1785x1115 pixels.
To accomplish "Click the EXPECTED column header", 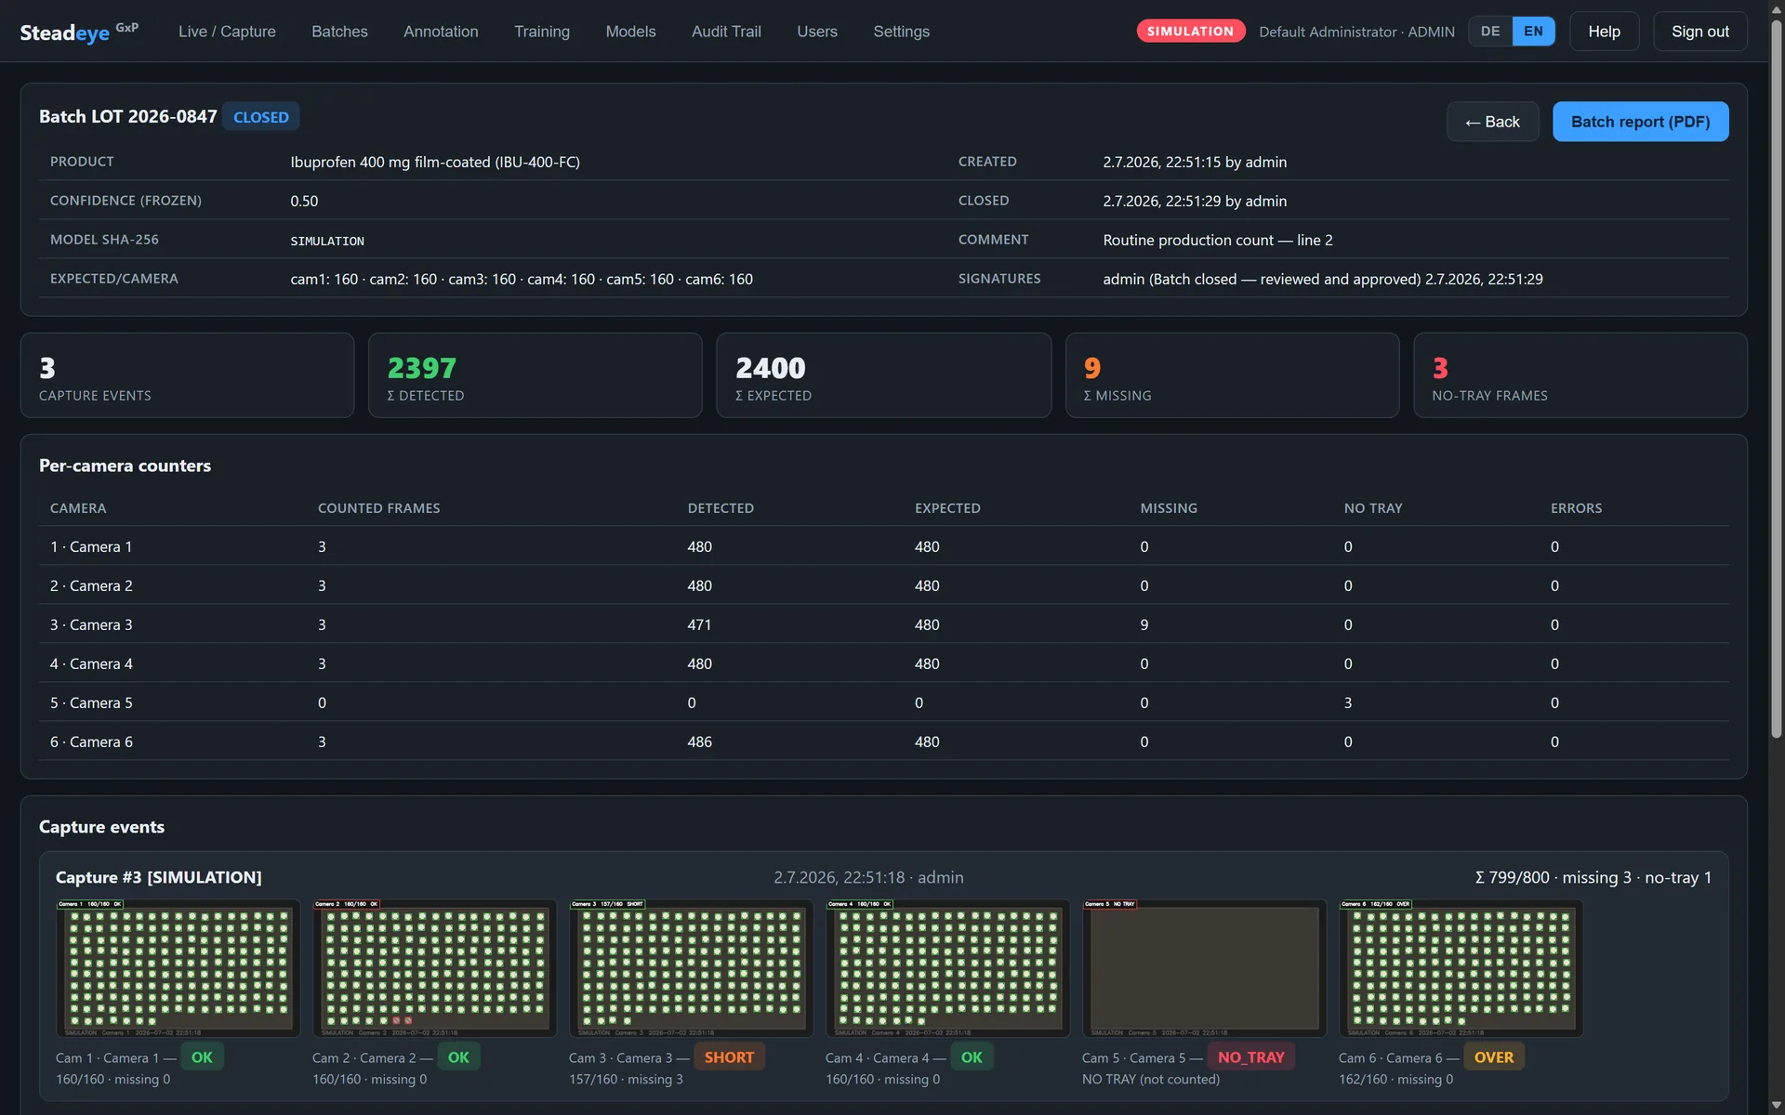I will [947, 508].
